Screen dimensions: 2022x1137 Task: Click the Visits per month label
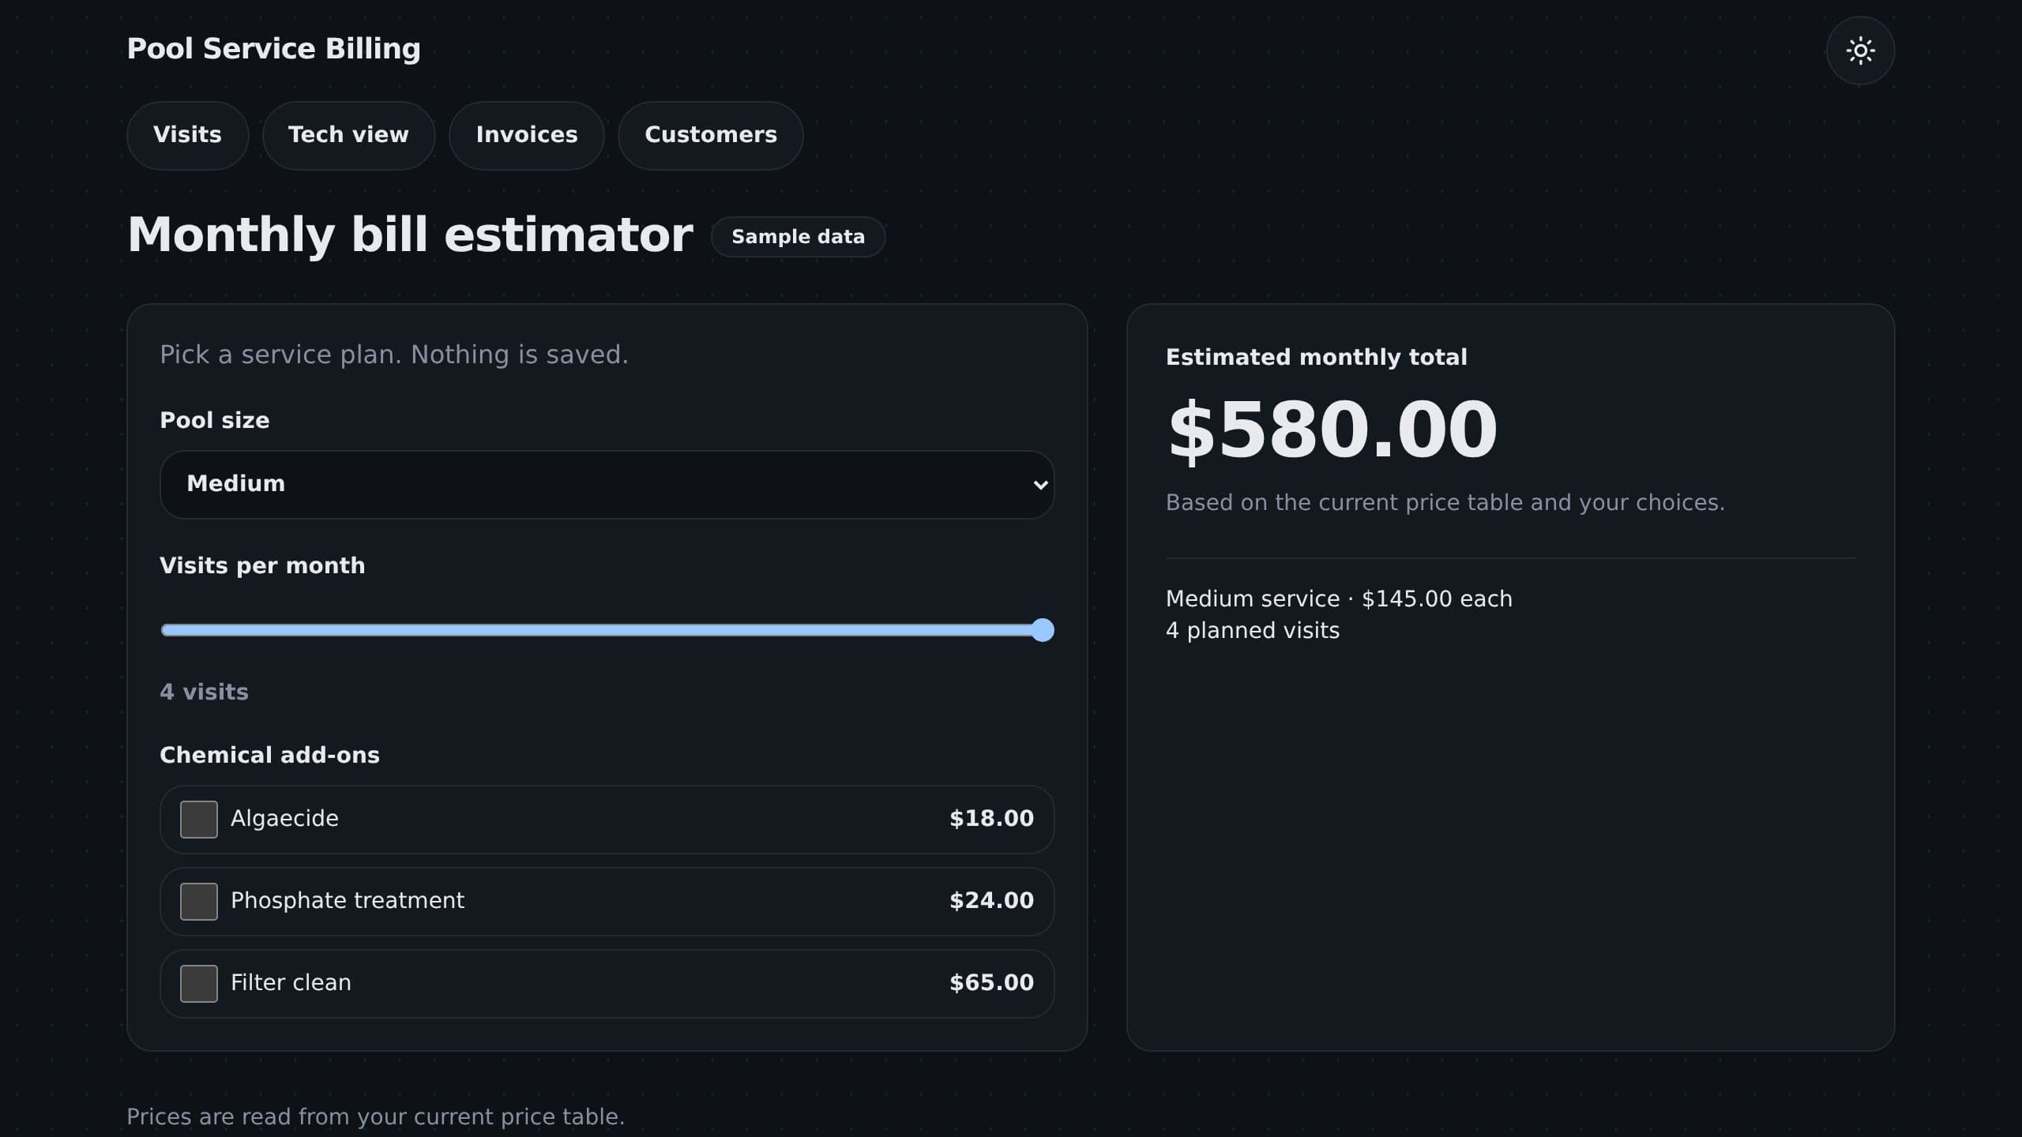(x=262, y=566)
